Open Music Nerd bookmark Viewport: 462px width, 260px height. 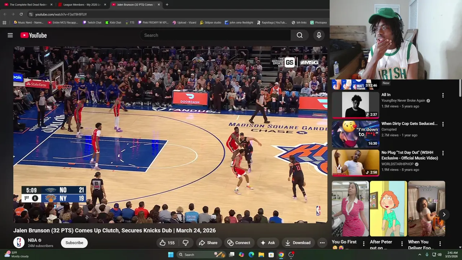[x=29, y=22]
